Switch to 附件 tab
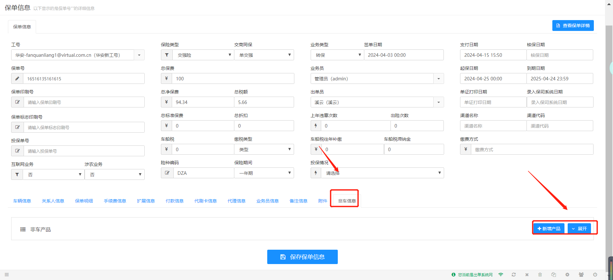 tap(323, 201)
